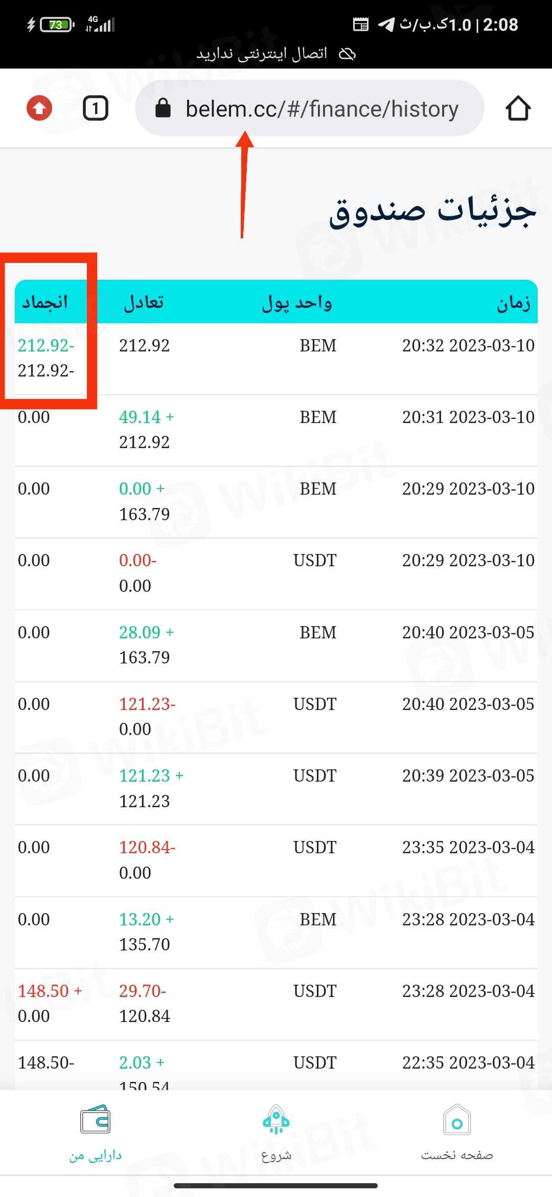Tap the red upload arrow icon

39,108
